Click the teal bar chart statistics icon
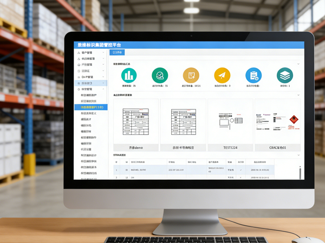This screenshot has height=243, width=325. [129, 76]
